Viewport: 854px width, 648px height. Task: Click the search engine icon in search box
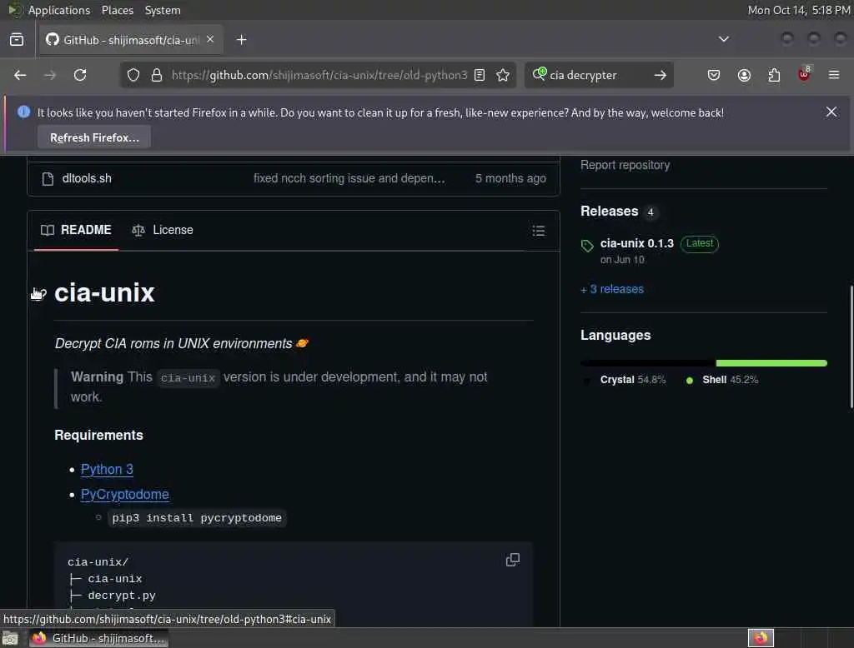click(540, 74)
